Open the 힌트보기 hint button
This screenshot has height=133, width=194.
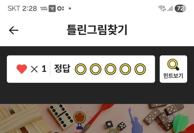[173, 69]
